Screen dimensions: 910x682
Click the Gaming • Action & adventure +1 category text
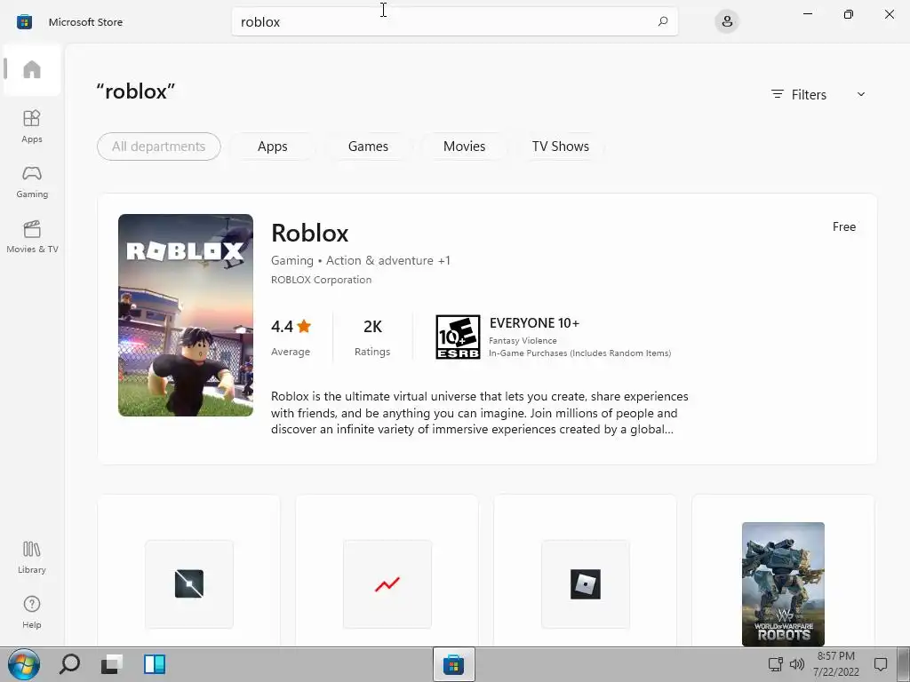[361, 260]
